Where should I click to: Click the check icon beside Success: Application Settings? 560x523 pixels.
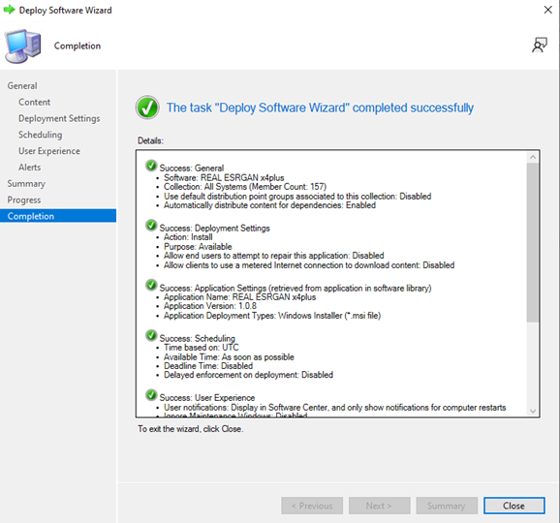tap(151, 285)
